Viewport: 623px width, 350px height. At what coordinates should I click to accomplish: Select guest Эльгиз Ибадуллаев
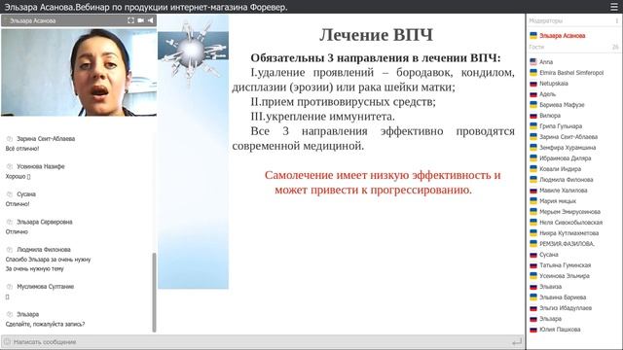[x=566, y=308]
